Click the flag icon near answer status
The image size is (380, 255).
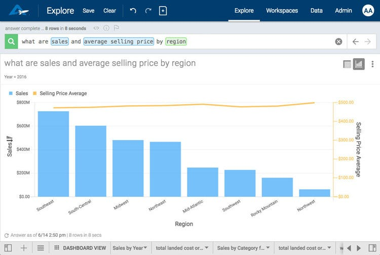(116, 28)
